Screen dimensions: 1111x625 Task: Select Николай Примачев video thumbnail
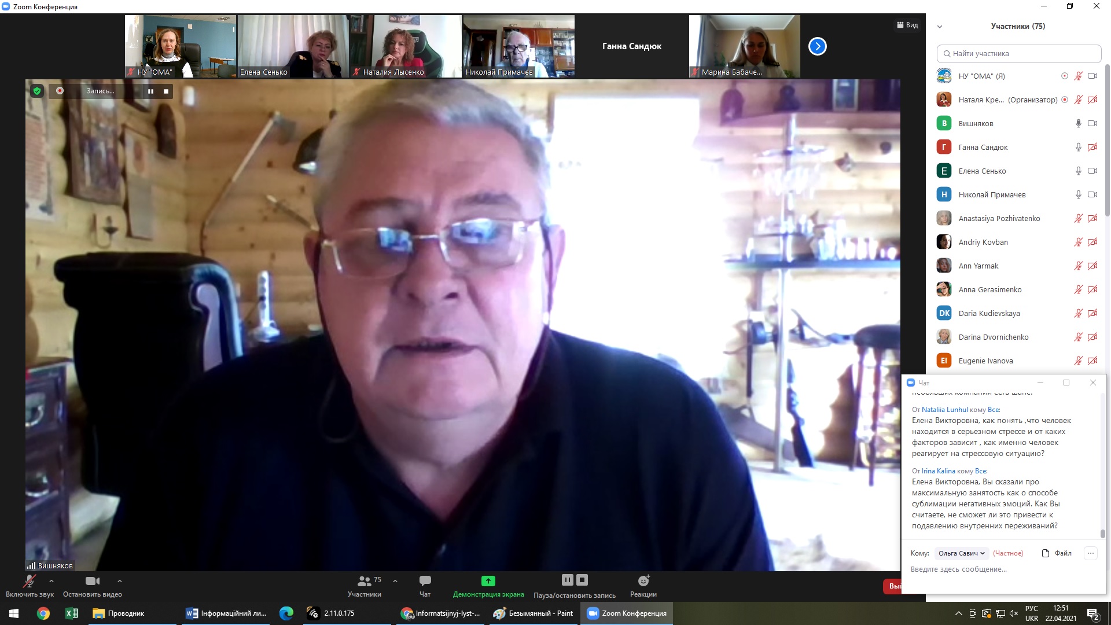pos(518,46)
